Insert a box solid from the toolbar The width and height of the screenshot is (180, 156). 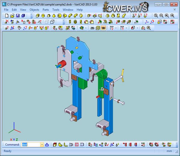(38, 16)
